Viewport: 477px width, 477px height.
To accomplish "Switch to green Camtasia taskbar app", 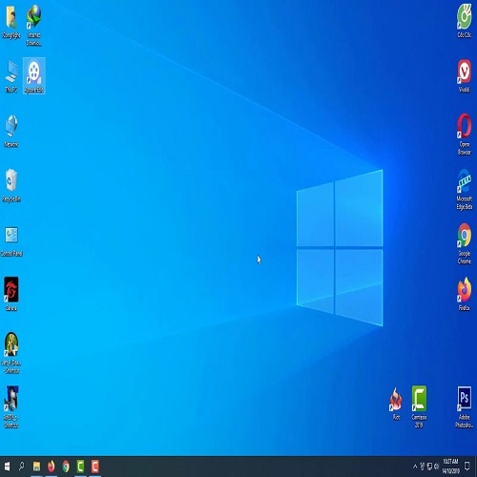I will tap(80, 467).
